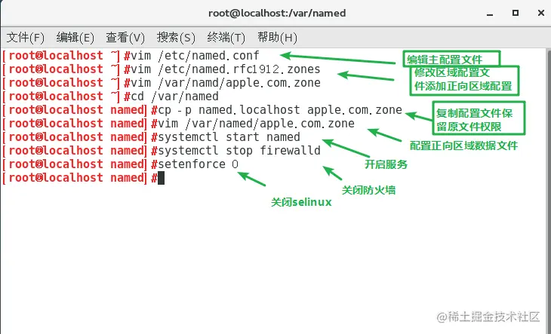Open the 帮助(H) menu
This screenshot has width=551, height=334.
pos(277,37)
